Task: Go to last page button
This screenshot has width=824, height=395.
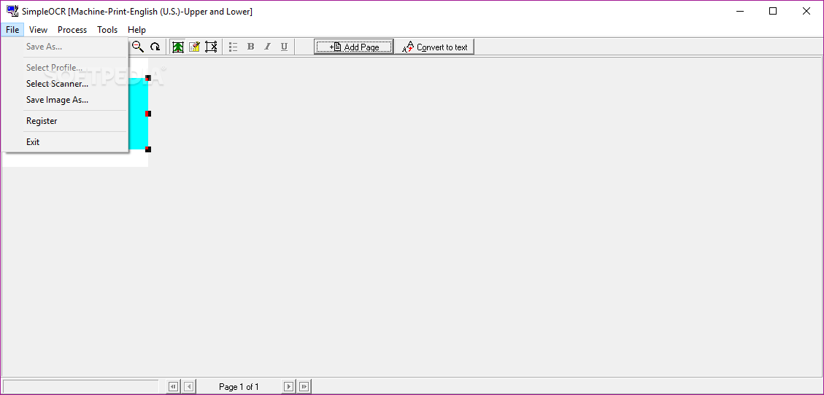Action: [304, 387]
